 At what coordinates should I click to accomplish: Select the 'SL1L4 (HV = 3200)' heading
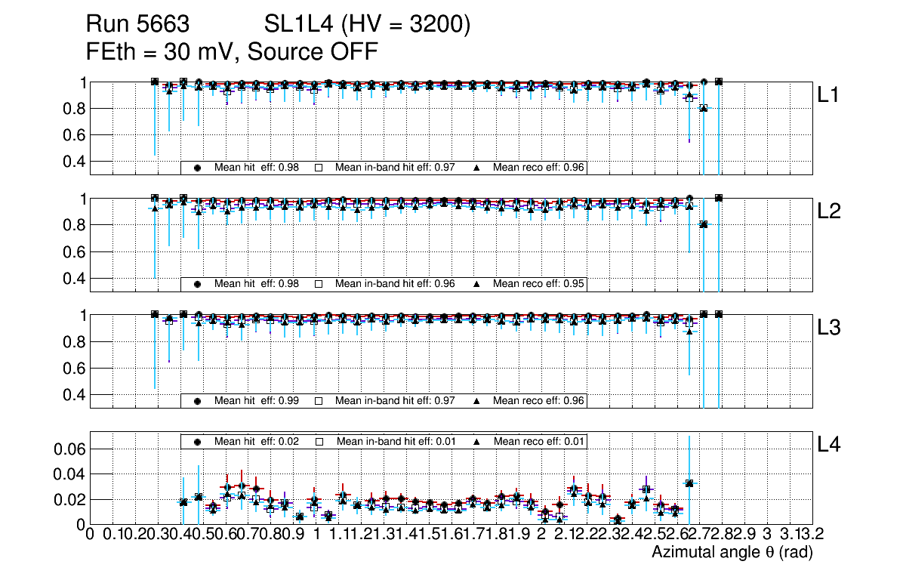click(x=368, y=26)
